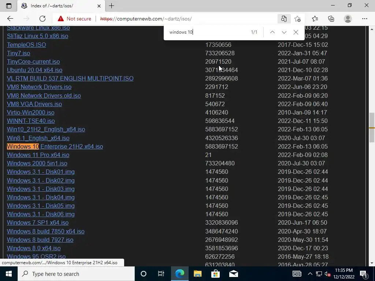Open Windows 11 Pro x64.iso link
This screenshot has height=281, width=375.
(x=38, y=155)
